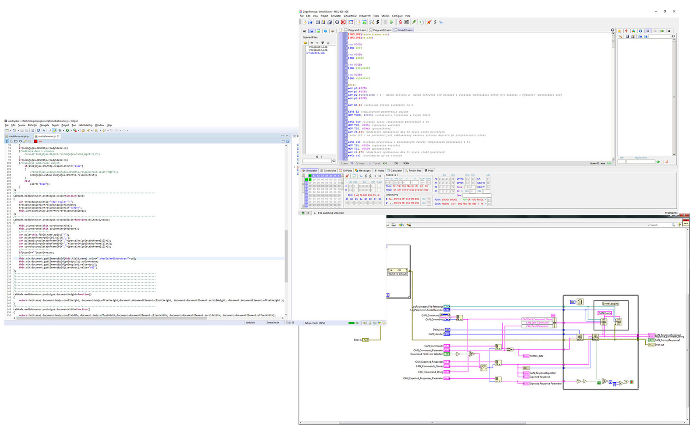
Task: Click up arrow beside File switching unlocked
Action: (315, 213)
